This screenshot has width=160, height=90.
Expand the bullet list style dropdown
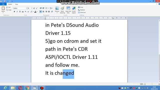[48, 8]
